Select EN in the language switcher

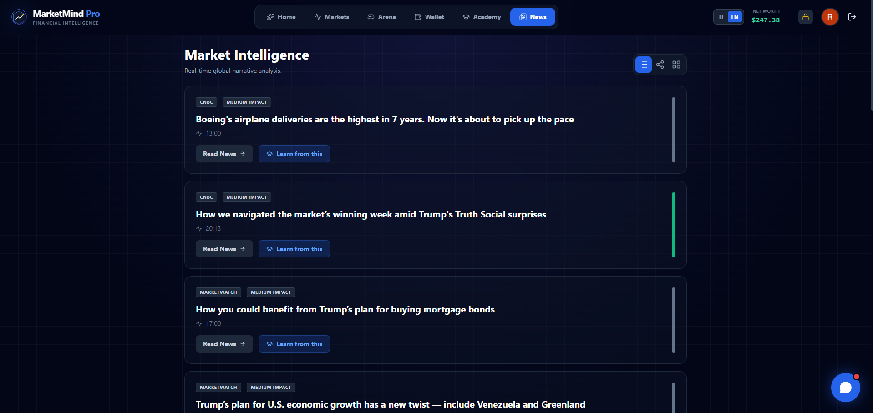point(734,17)
